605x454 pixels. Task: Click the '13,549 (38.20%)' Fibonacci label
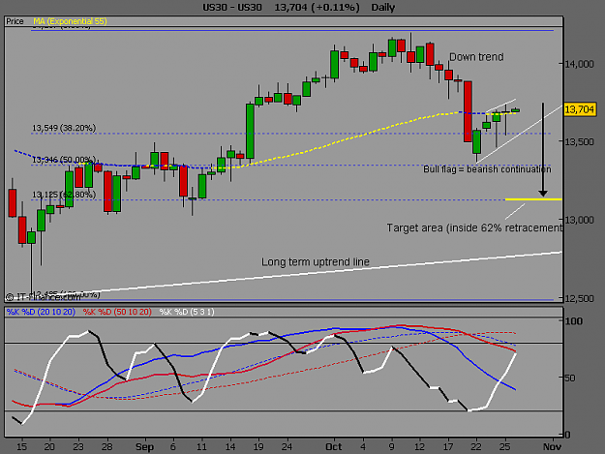pyautogui.click(x=64, y=128)
